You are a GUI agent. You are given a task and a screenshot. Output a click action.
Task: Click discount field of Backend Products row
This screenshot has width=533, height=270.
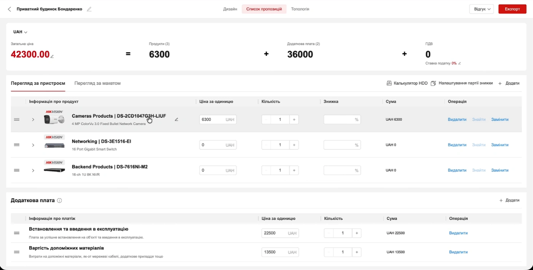coord(342,170)
